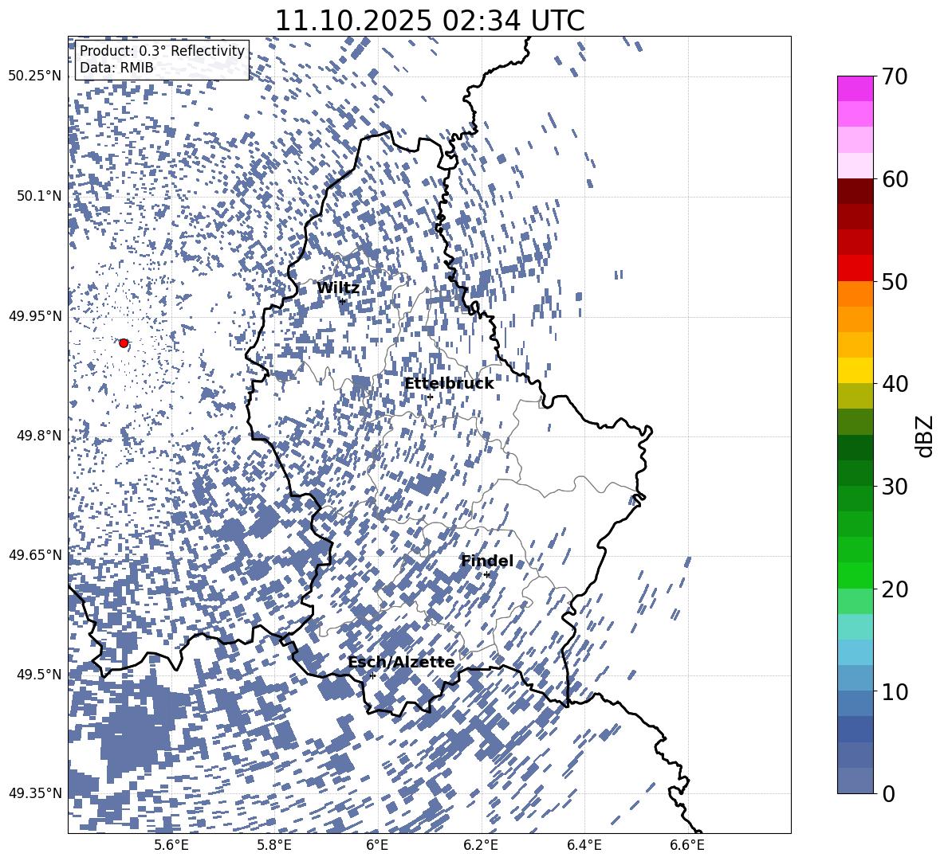Click the magenta 70 dBZ colorbar top
This screenshot has width=944, height=861.
855,88
